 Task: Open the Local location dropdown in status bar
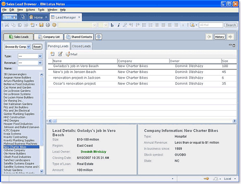[x=230, y=179]
